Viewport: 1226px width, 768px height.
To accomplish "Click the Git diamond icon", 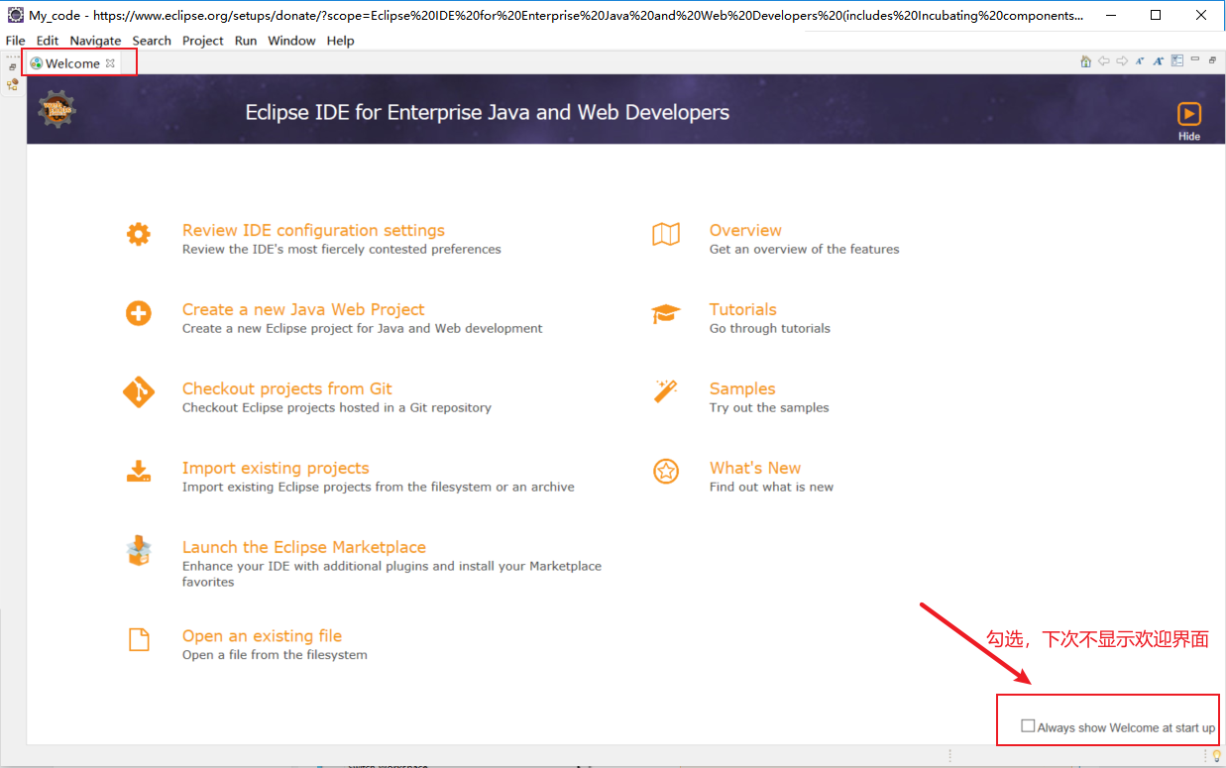I will coord(139,391).
